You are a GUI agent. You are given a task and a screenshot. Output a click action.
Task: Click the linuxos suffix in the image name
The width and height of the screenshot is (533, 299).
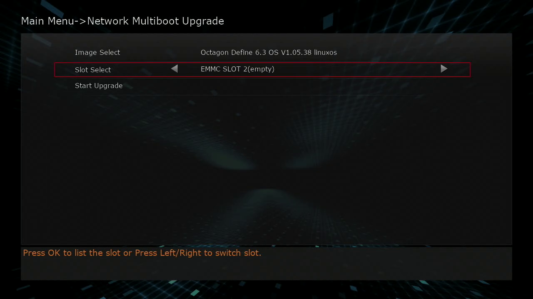point(325,52)
